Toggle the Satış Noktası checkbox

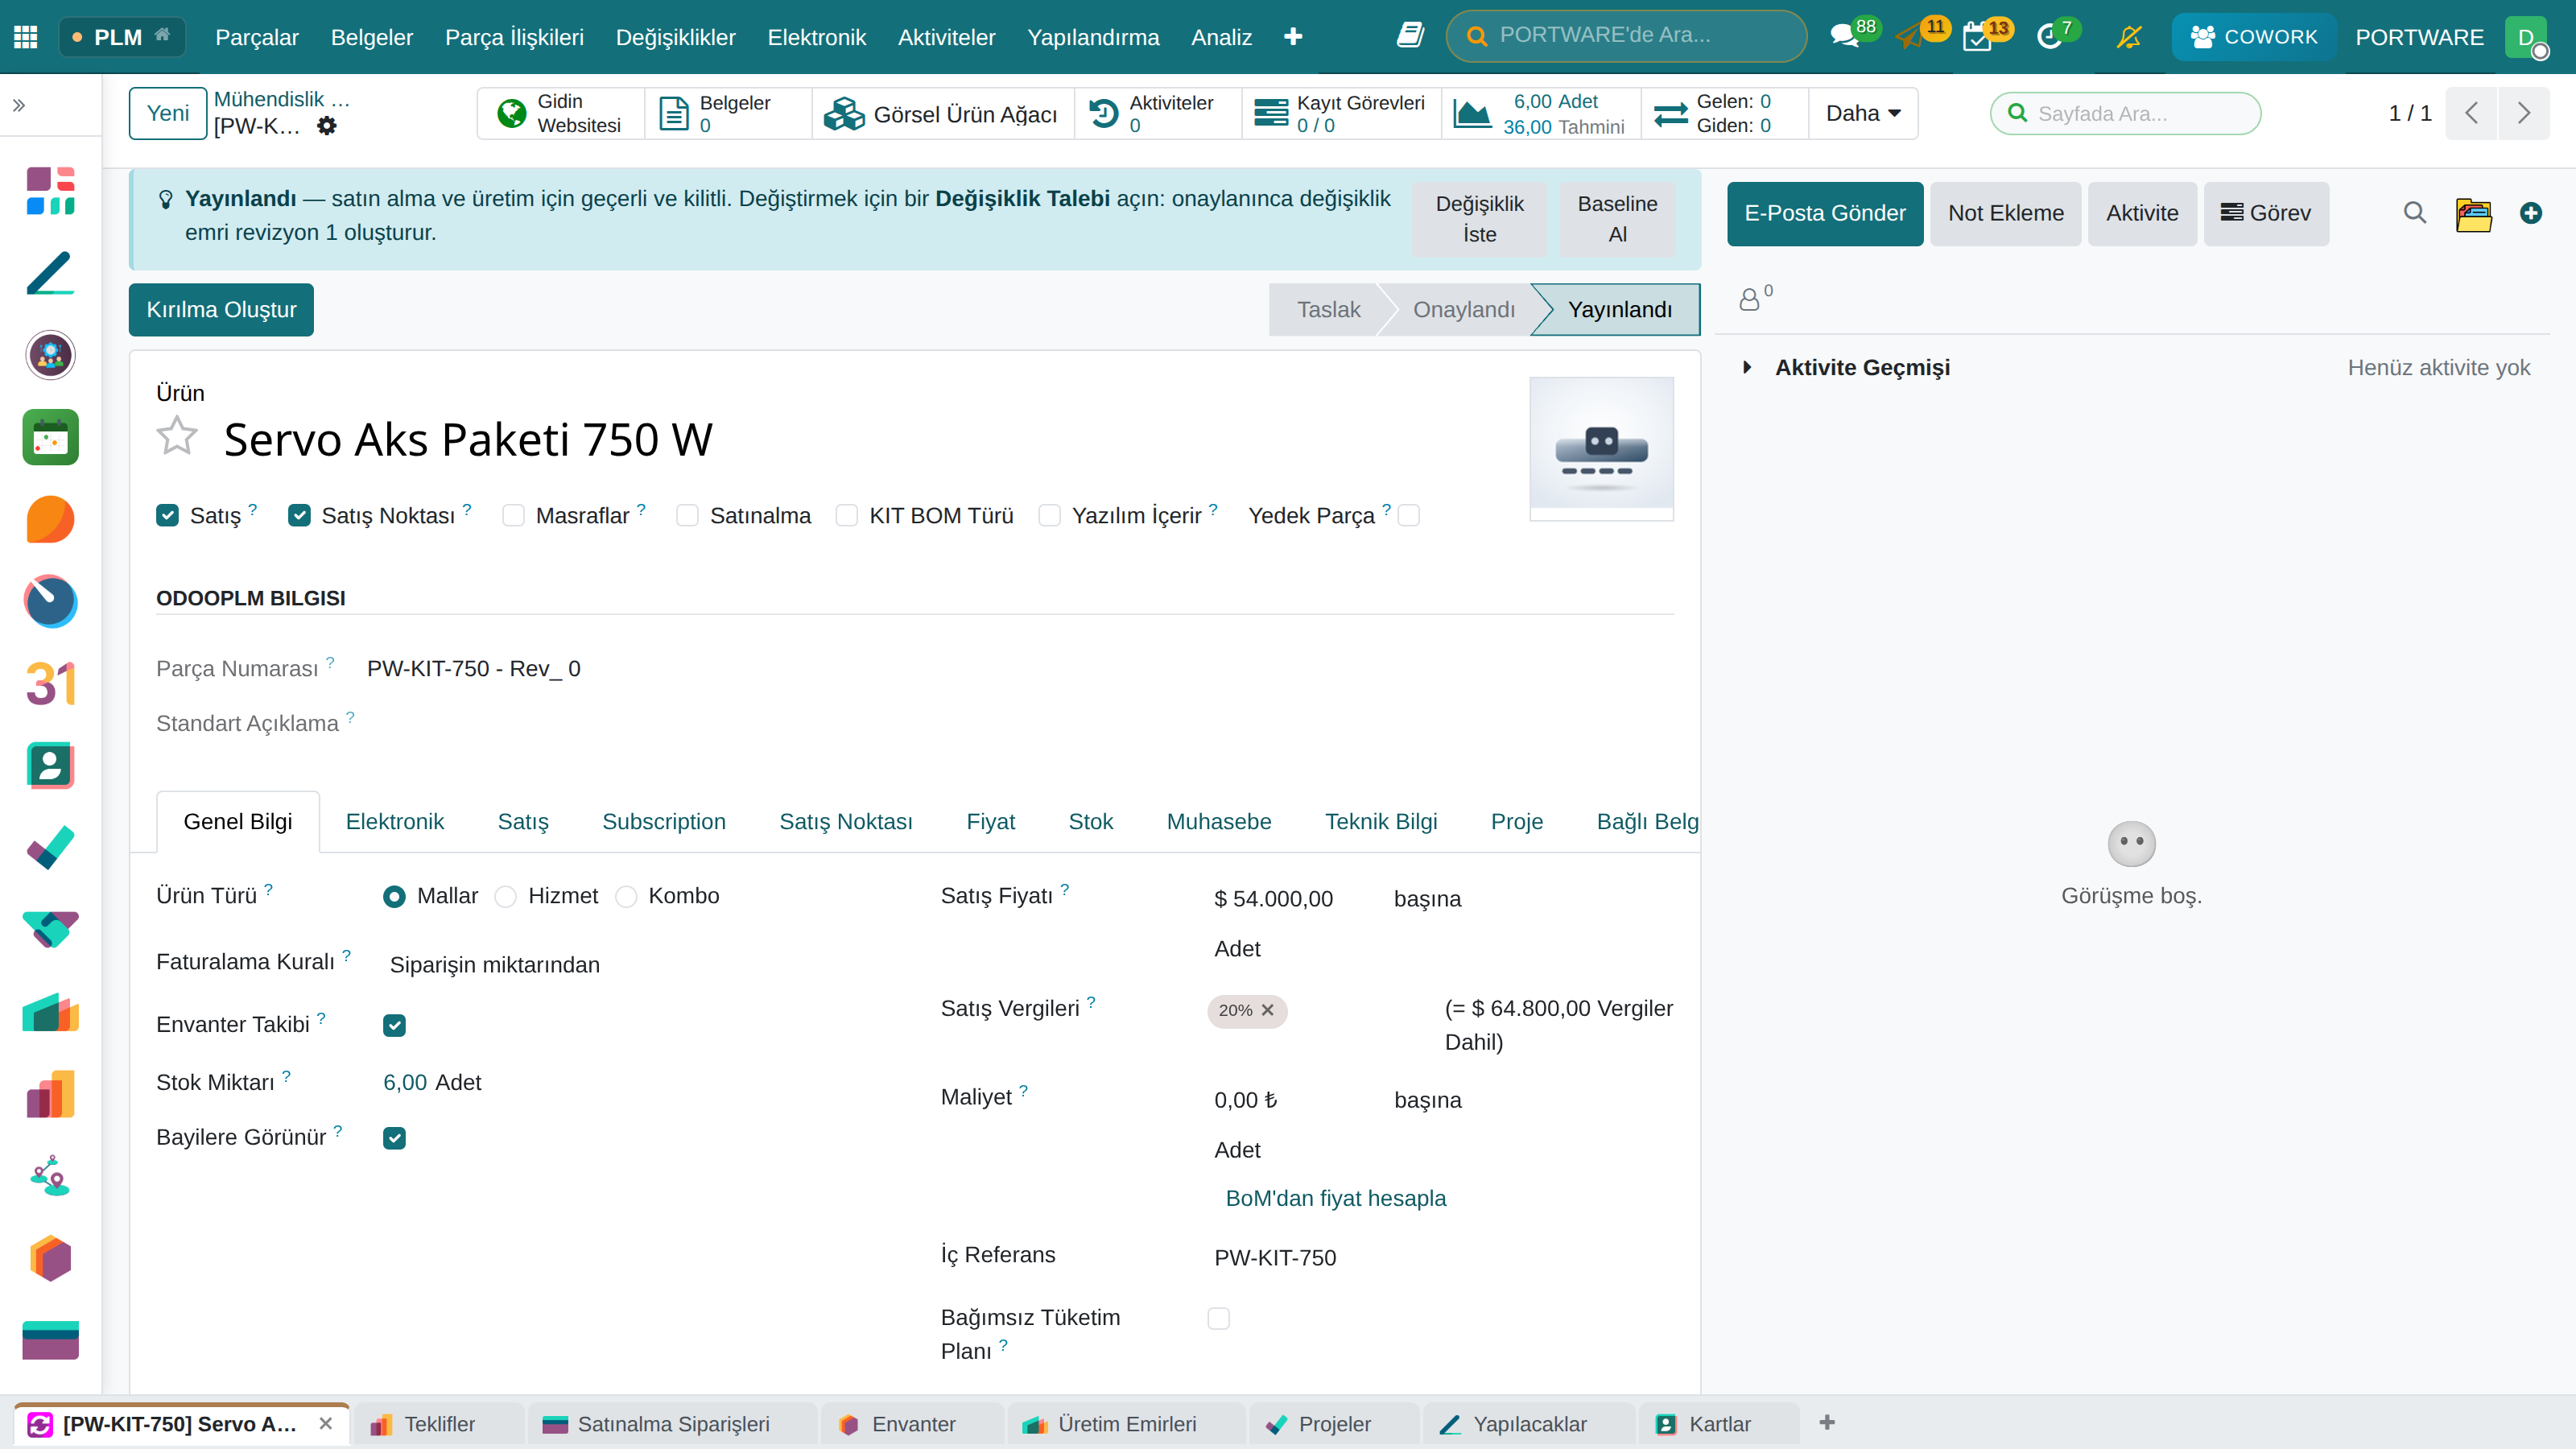[x=299, y=516]
